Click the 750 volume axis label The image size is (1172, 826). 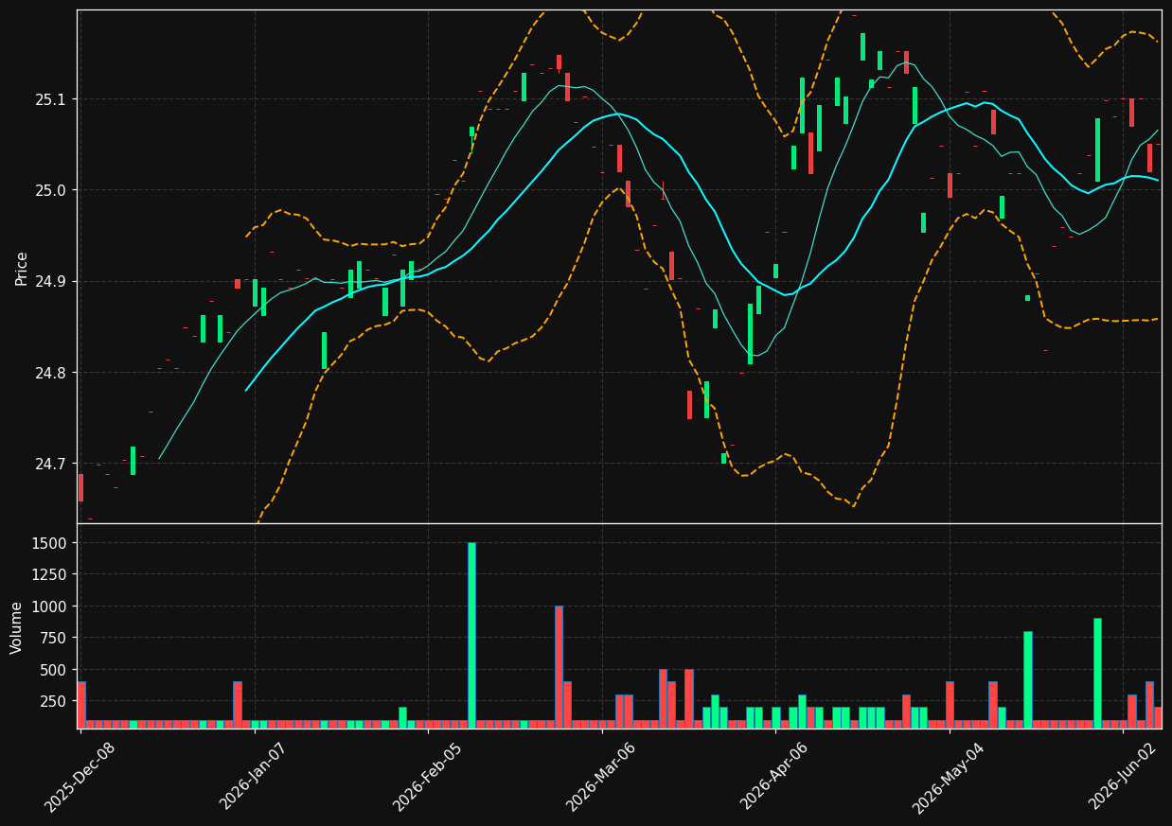point(55,638)
